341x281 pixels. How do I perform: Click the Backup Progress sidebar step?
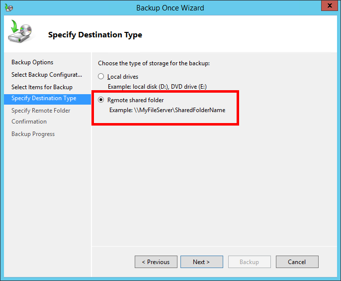[33, 134]
